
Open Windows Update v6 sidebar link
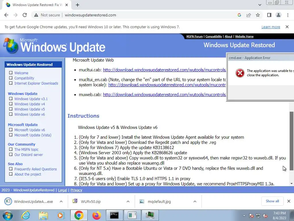30,114
